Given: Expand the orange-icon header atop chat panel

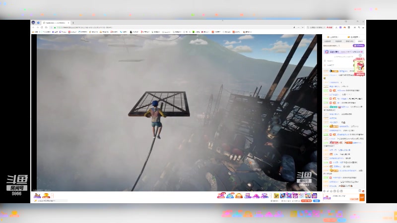Looking at the screenshot, I should click(x=353, y=37).
